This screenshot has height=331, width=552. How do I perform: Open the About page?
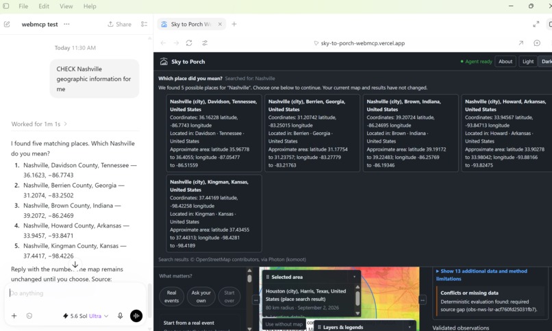coord(505,61)
